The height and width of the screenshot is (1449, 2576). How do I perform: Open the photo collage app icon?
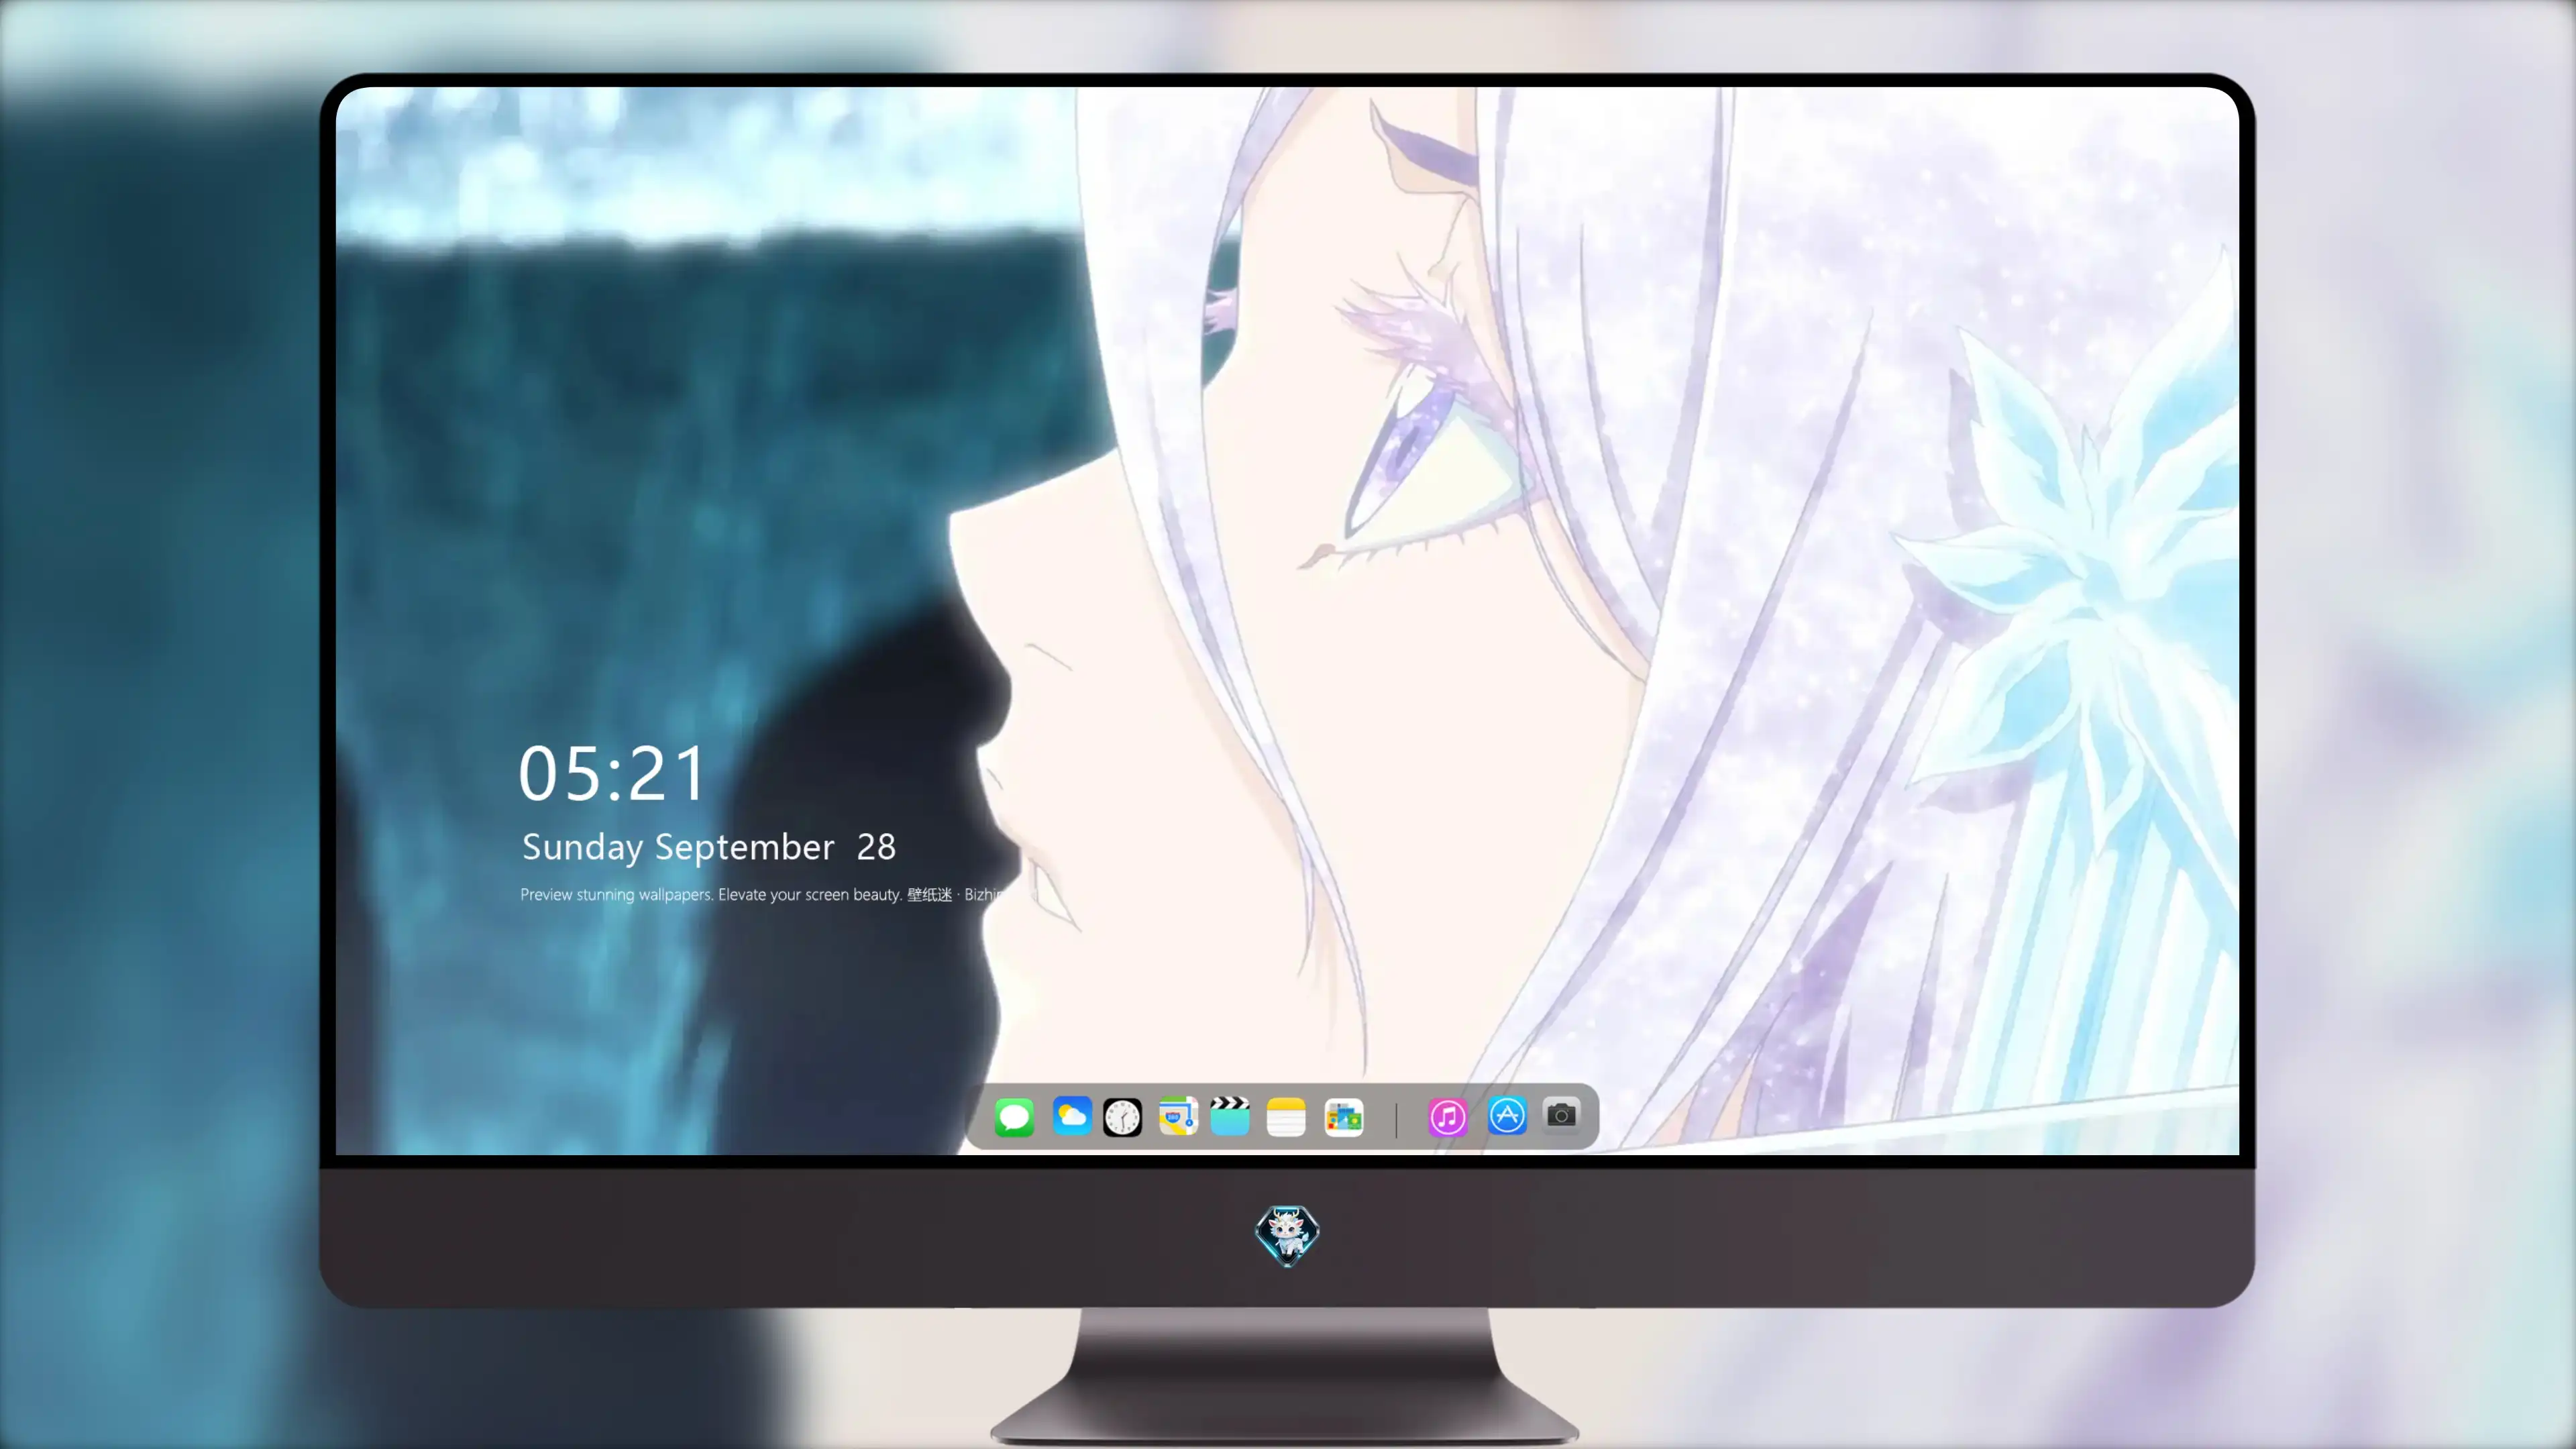1344,1117
